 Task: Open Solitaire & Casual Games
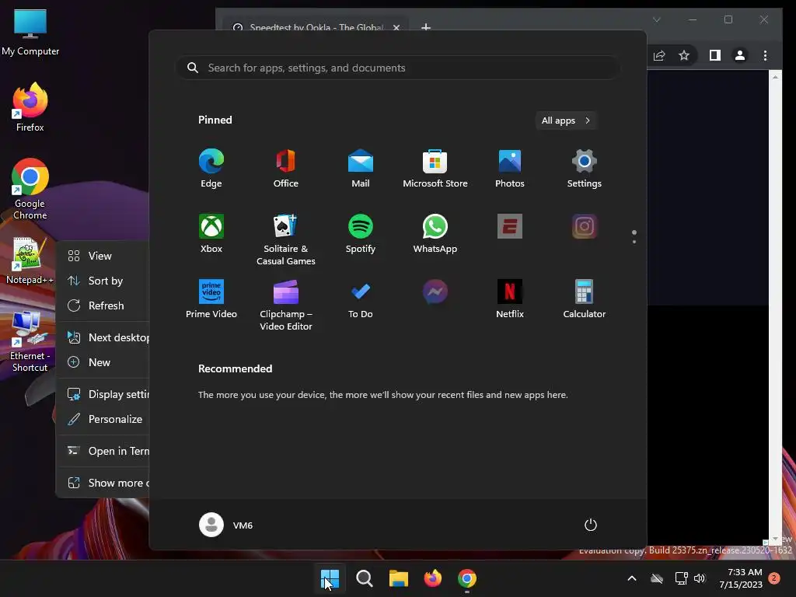286,239
